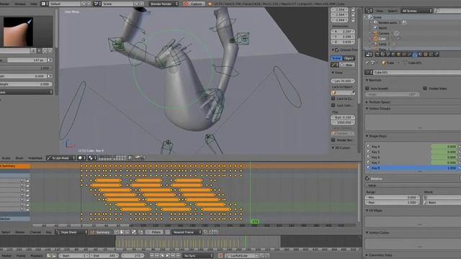Click the screen layout browse icon near Default
Viewport: 461px width, 259px height.
click(45, 4)
